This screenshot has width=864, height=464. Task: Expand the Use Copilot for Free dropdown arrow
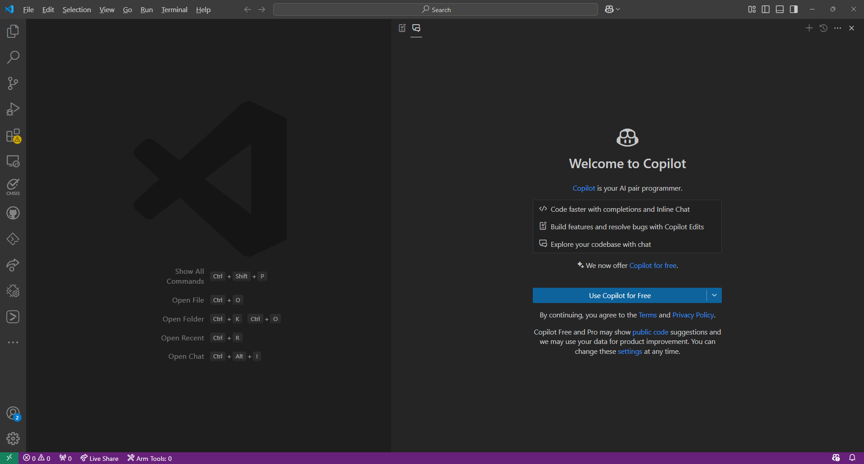click(714, 295)
